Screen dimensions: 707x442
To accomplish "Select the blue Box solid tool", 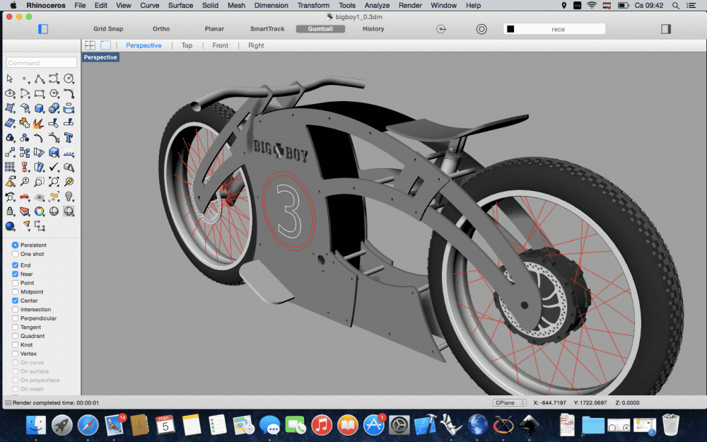I will coord(39,108).
